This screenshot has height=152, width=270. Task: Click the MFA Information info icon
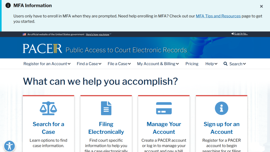[x=8, y=5]
